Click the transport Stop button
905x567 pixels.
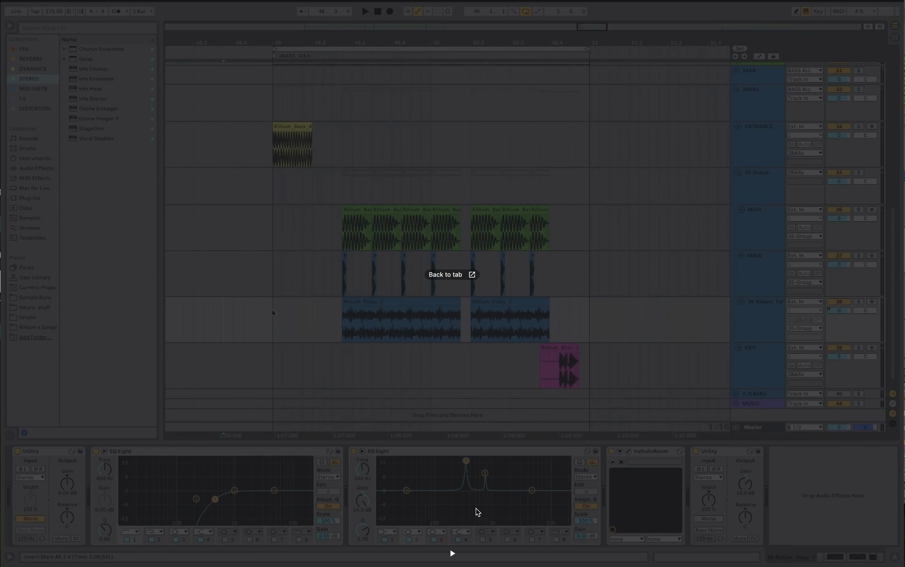click(377, 11)
